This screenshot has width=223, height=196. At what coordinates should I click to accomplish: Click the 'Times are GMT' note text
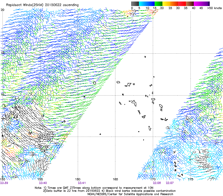pos(58,188)
